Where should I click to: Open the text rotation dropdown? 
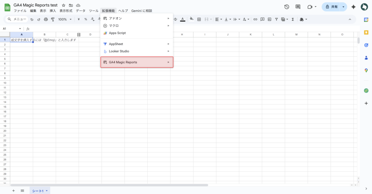click(246, 20)
